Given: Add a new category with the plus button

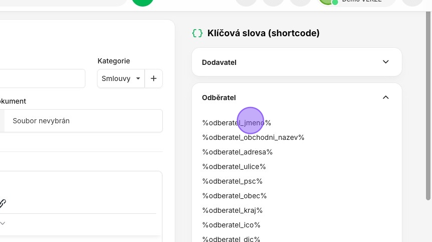Looking at the screenshot, I should point(154,78).
